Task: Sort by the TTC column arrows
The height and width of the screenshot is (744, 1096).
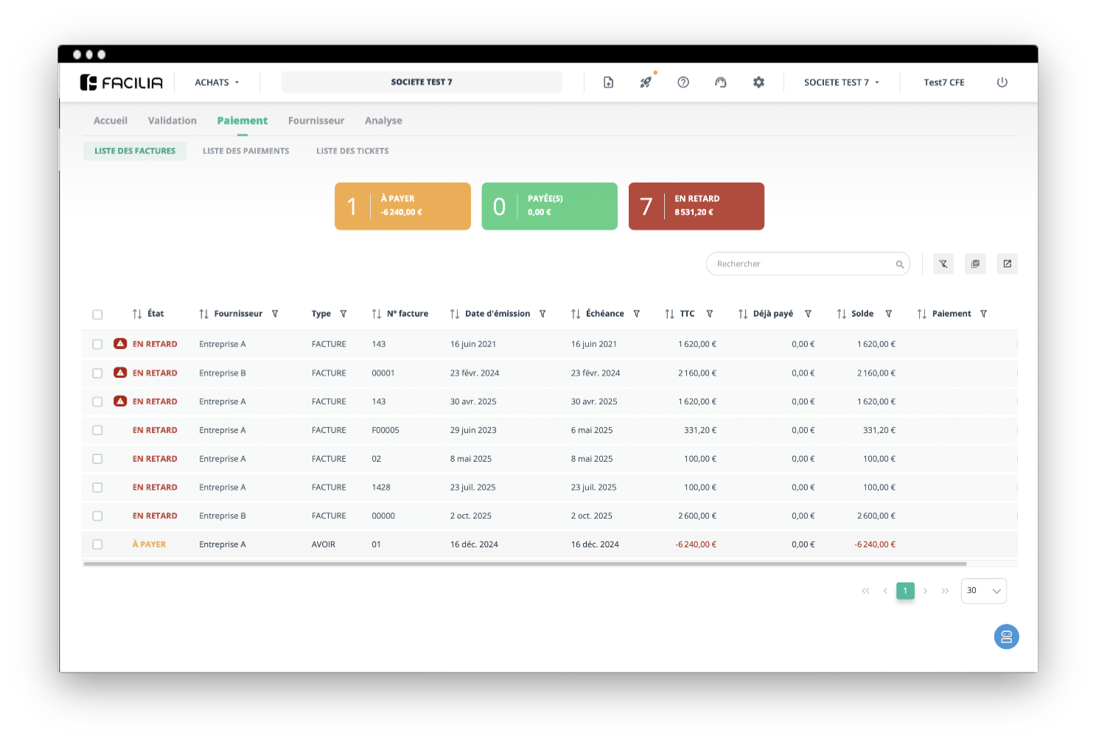Action: pyautogui.click(x=669, y=314)
